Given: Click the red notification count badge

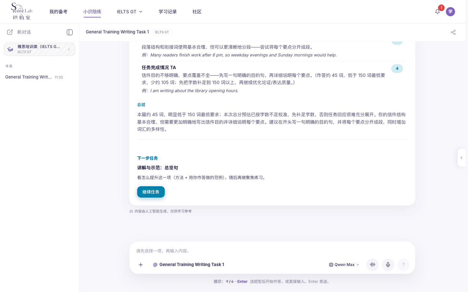Looking at the screenshot, I should 441,8.
